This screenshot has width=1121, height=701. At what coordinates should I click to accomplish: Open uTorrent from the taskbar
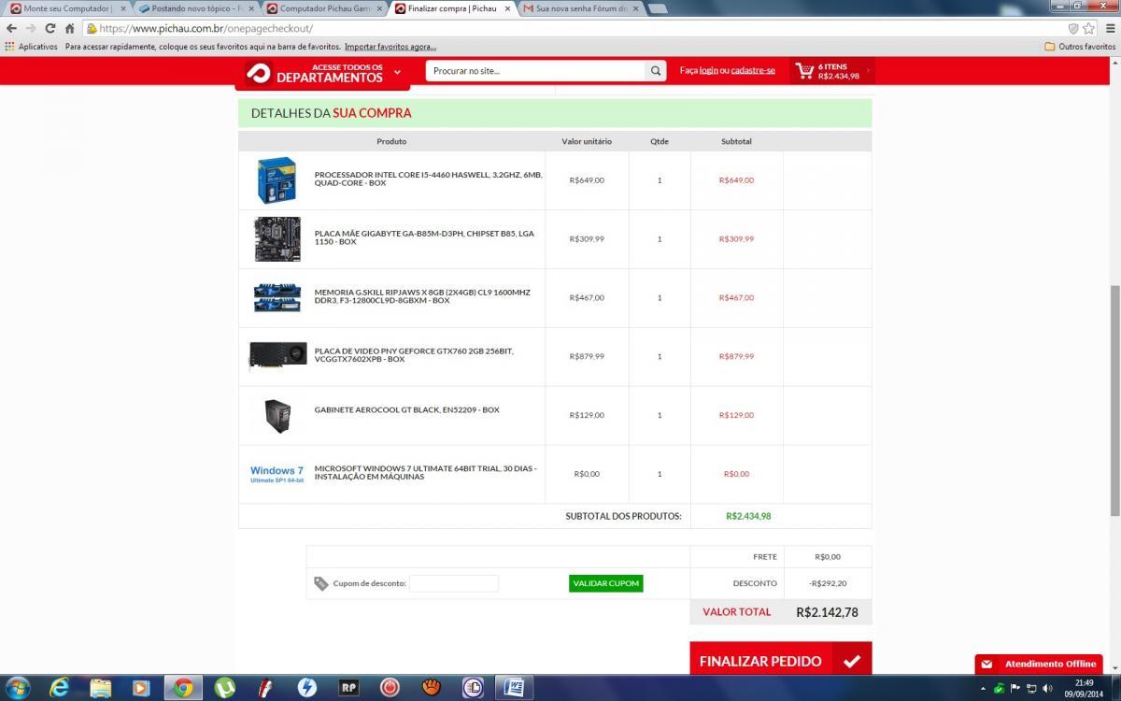pyautogui.click(x=224, y=688)
